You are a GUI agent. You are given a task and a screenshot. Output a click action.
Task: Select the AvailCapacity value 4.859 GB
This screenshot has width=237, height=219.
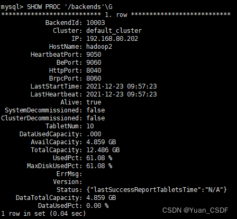[x=101, y=142]
